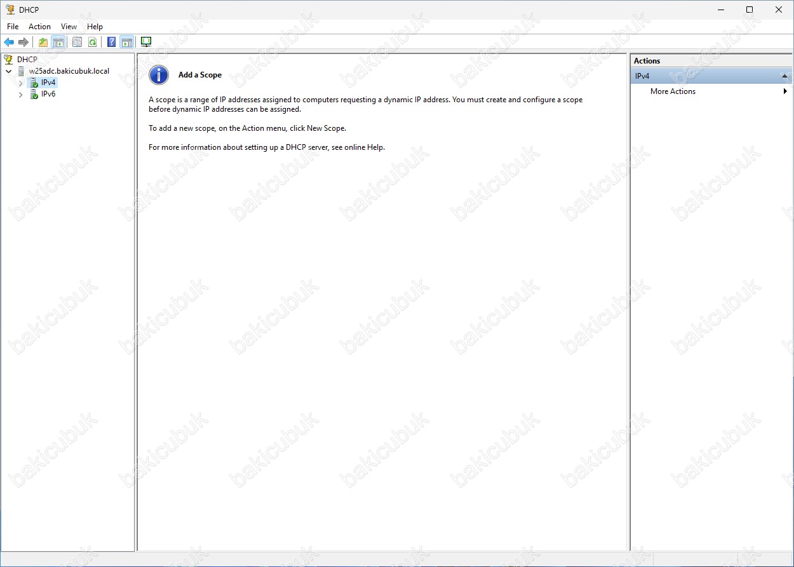
Task: Click the Actions pane title
Action: 647,61
